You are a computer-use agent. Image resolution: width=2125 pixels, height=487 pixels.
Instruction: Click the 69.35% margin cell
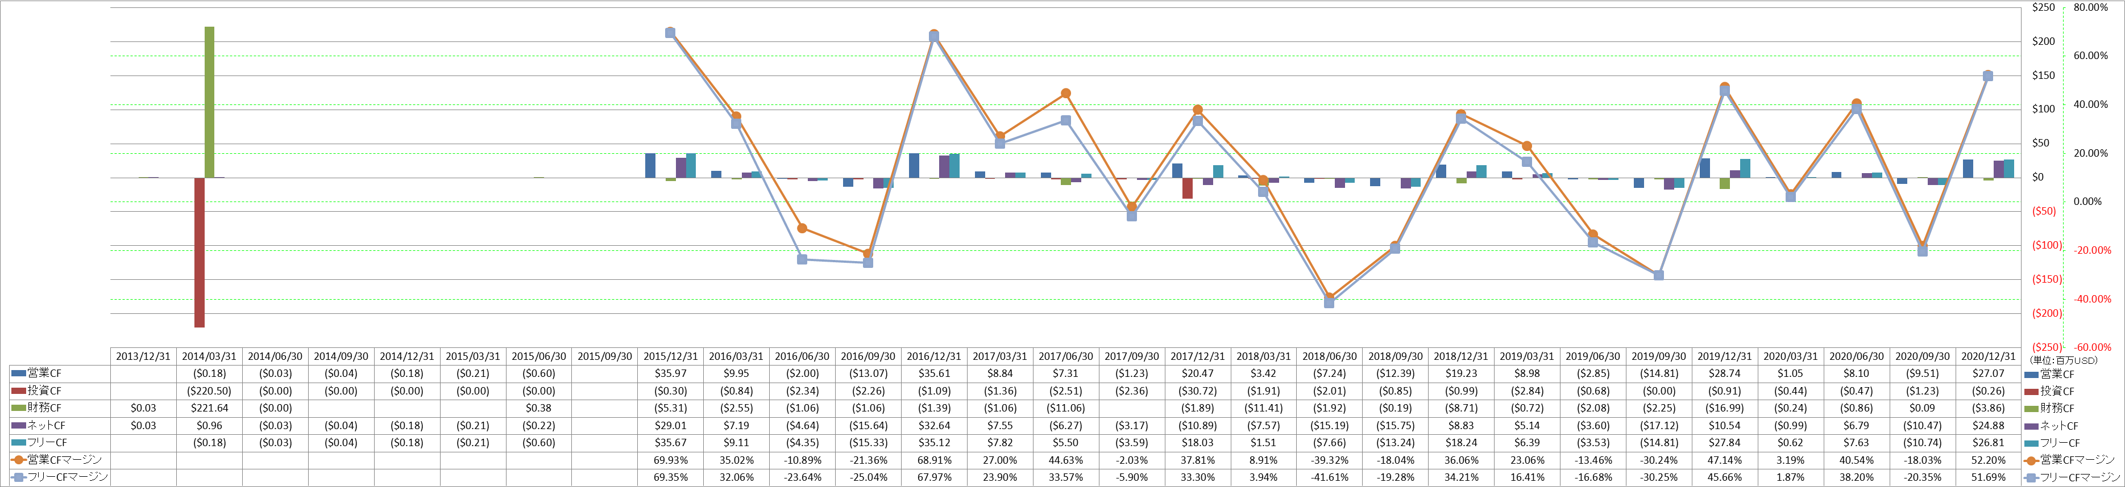[670, 477]
